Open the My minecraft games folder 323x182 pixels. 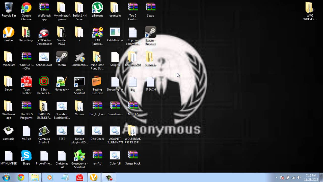62,11
